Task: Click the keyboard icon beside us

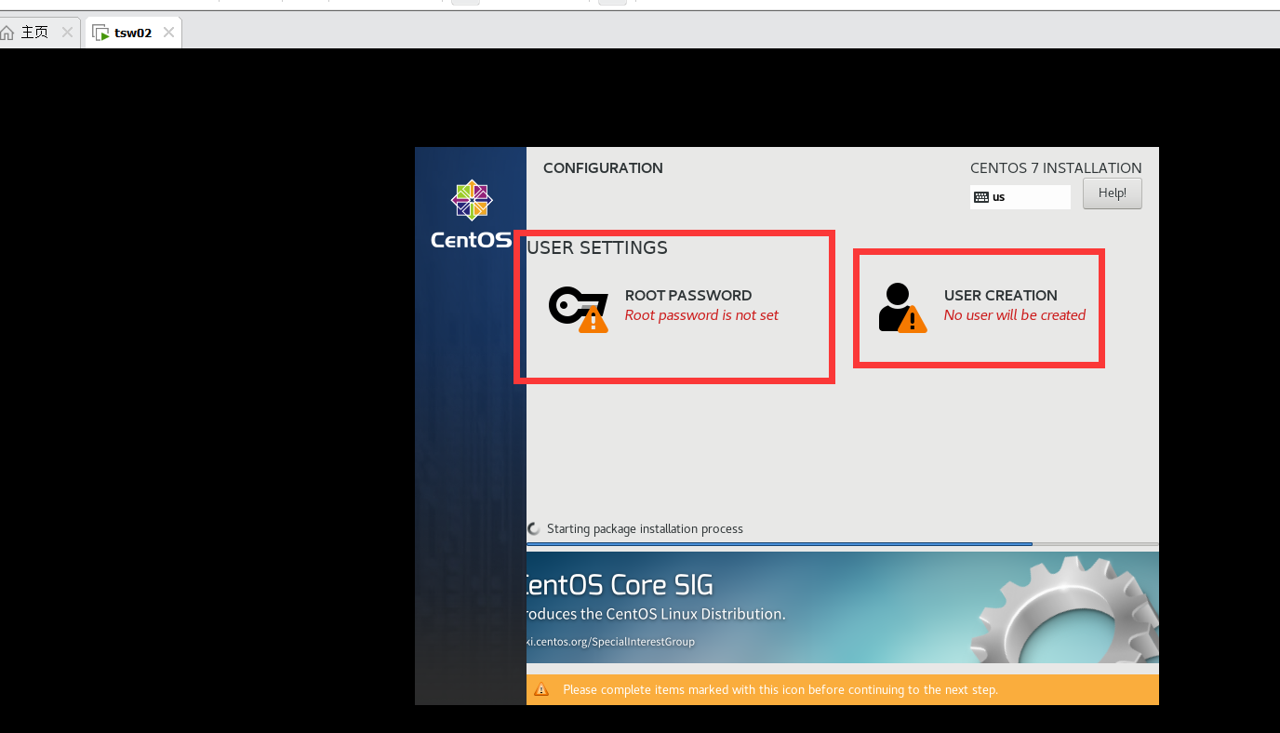Action: (981, 197)
